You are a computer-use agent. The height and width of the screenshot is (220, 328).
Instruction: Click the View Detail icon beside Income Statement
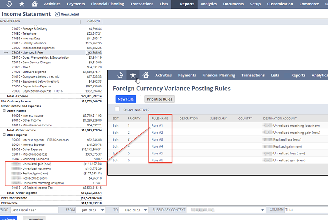[x=57, y=14]
